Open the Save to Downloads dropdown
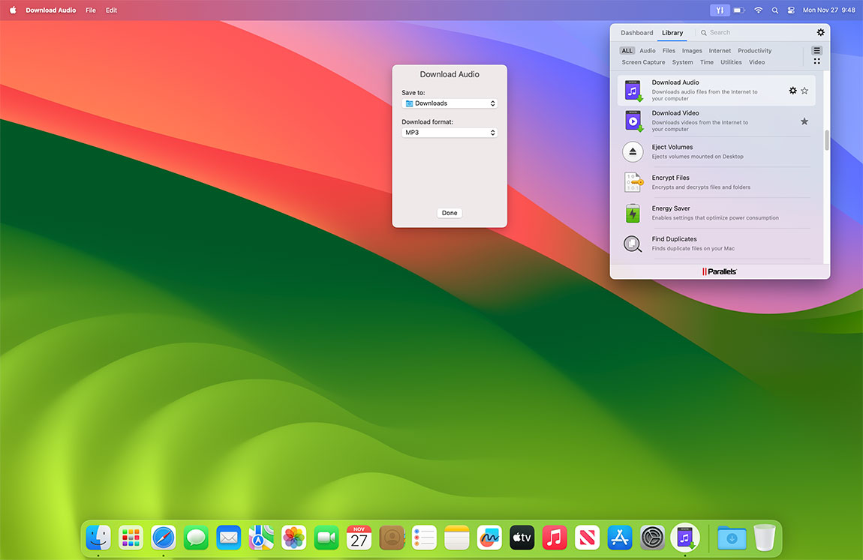 point(449,103)
